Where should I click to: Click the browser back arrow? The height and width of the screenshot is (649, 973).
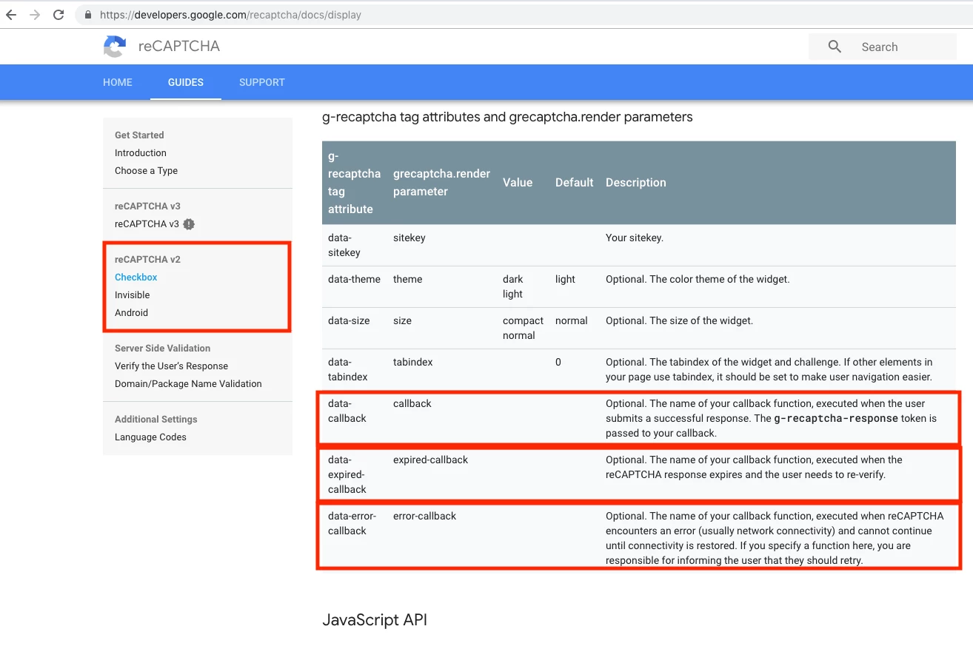click(x=11, y=15)
